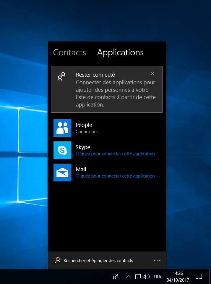Click the Mail app name
The width and height of the screenshot is (211, 284).
tap(81, 169)
